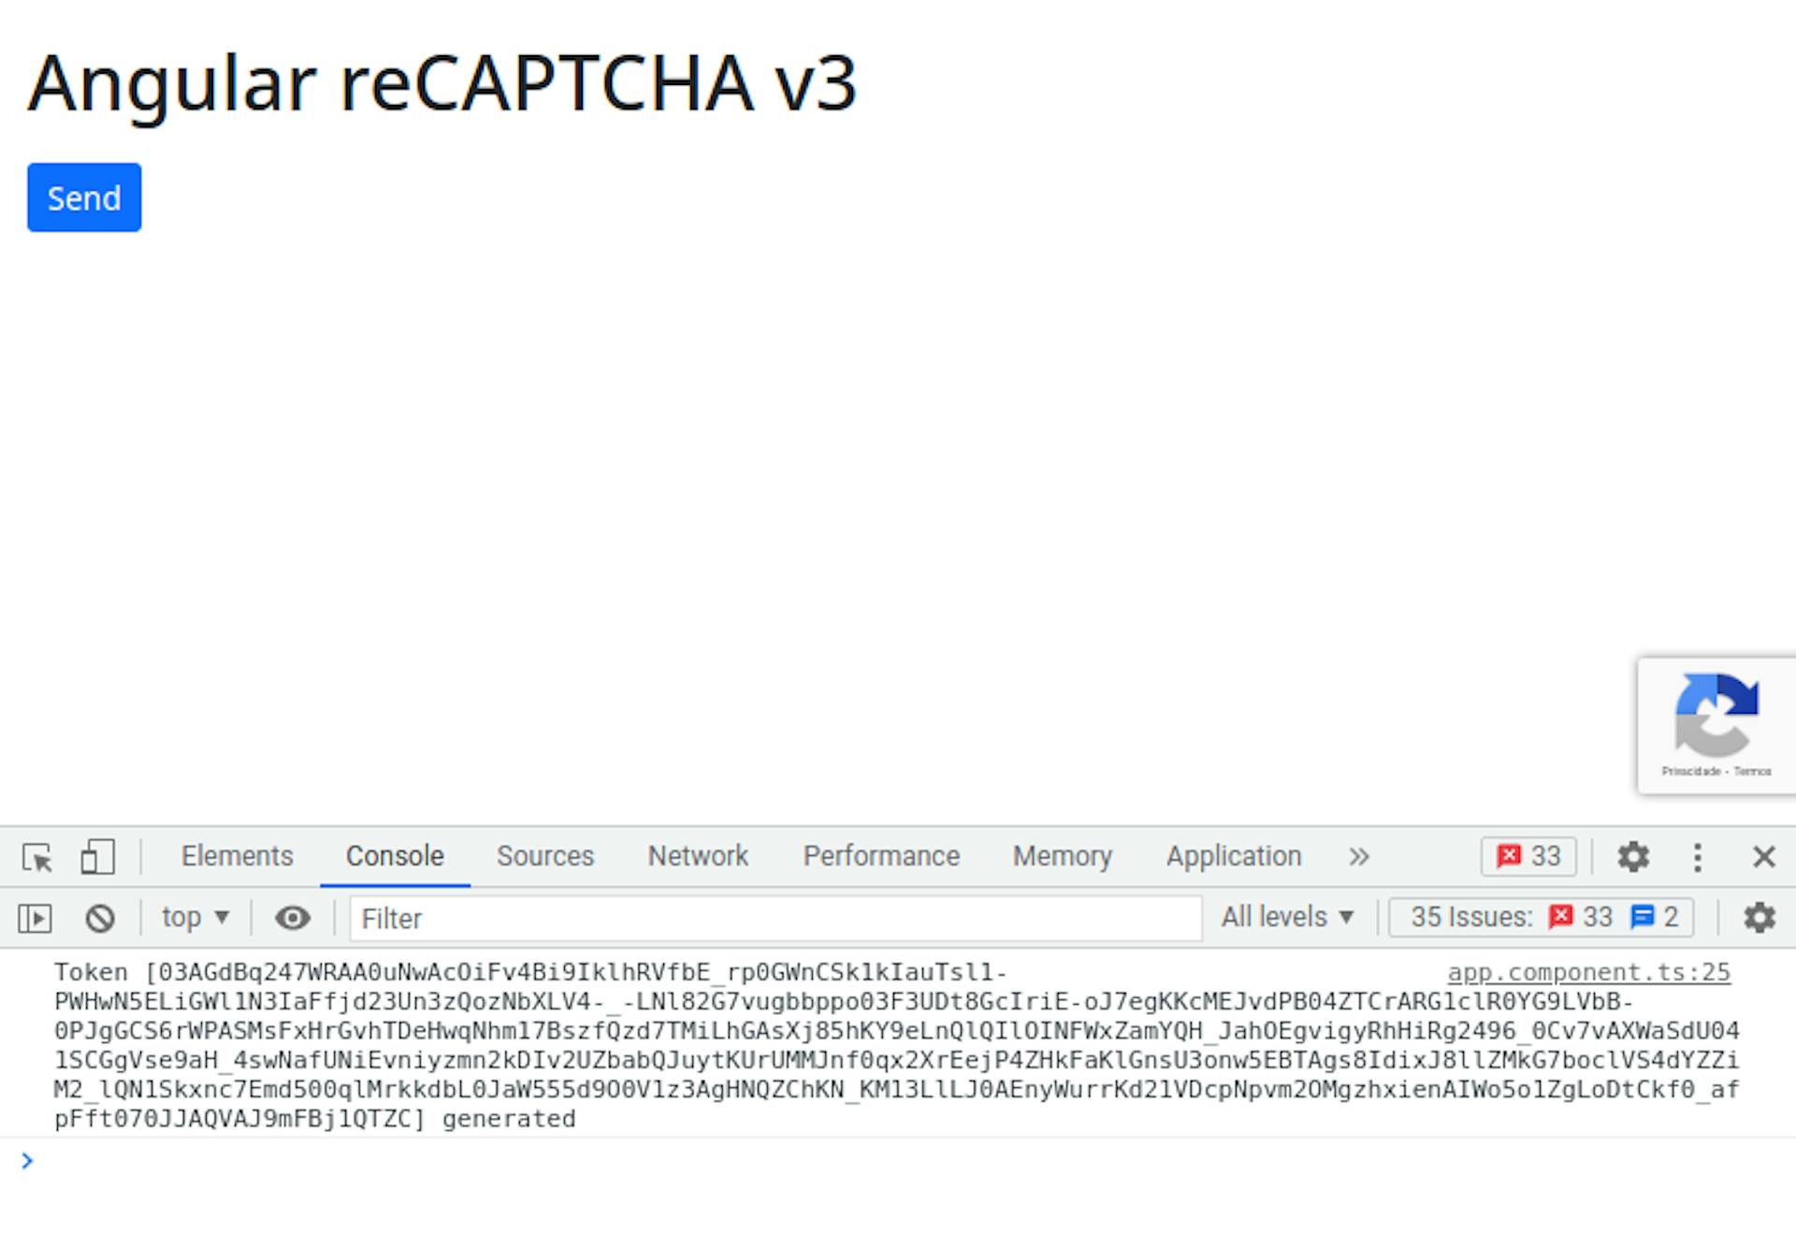Toggle the device toolbar icon

97,856
